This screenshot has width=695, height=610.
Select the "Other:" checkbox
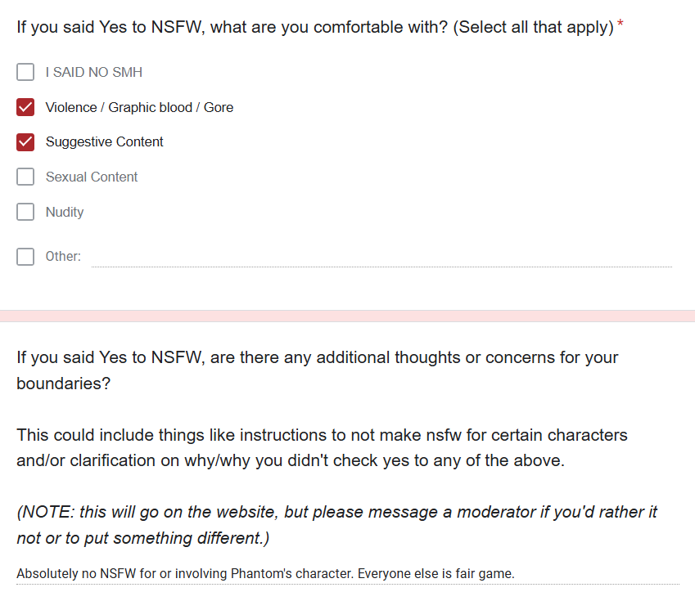point(25,256)
